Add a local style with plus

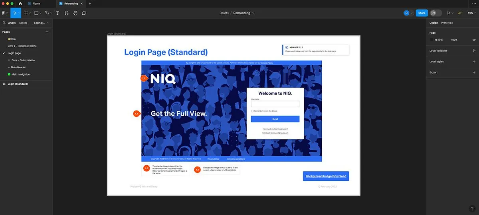pos(474,62)
